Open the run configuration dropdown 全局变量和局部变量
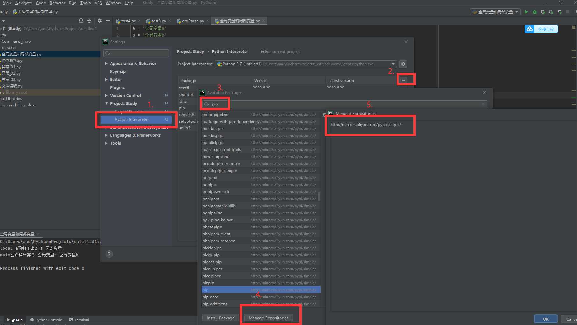Viewport: 577px width, 325px height. (x=495, y=12)
